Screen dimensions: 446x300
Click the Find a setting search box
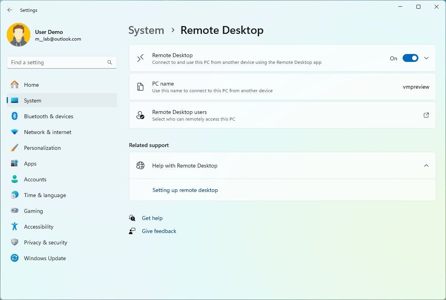[x=57, y=62]
